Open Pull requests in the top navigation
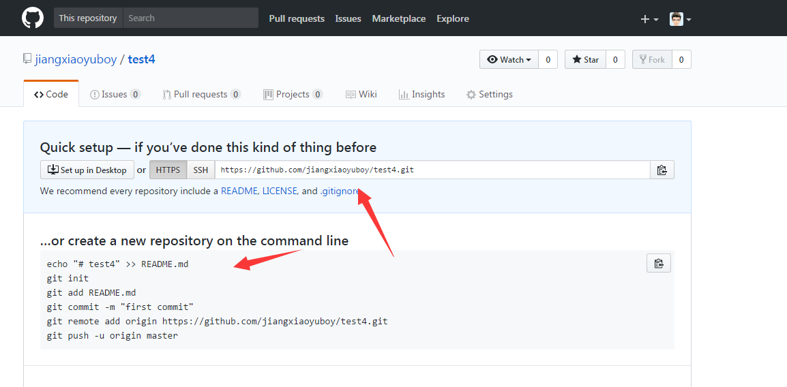Image resolution: width=787 pixels, height=387 pixels. 297,18
